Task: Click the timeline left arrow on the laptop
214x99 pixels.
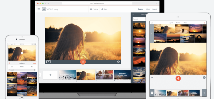Action: 40,75
